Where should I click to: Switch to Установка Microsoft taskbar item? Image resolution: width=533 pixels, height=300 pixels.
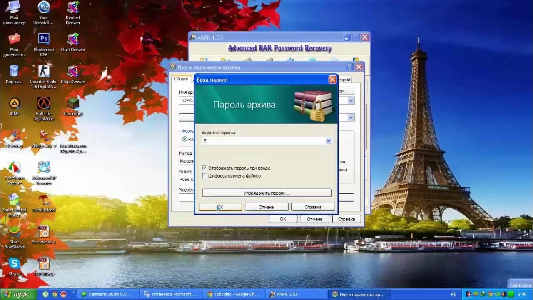click(171, 294)
